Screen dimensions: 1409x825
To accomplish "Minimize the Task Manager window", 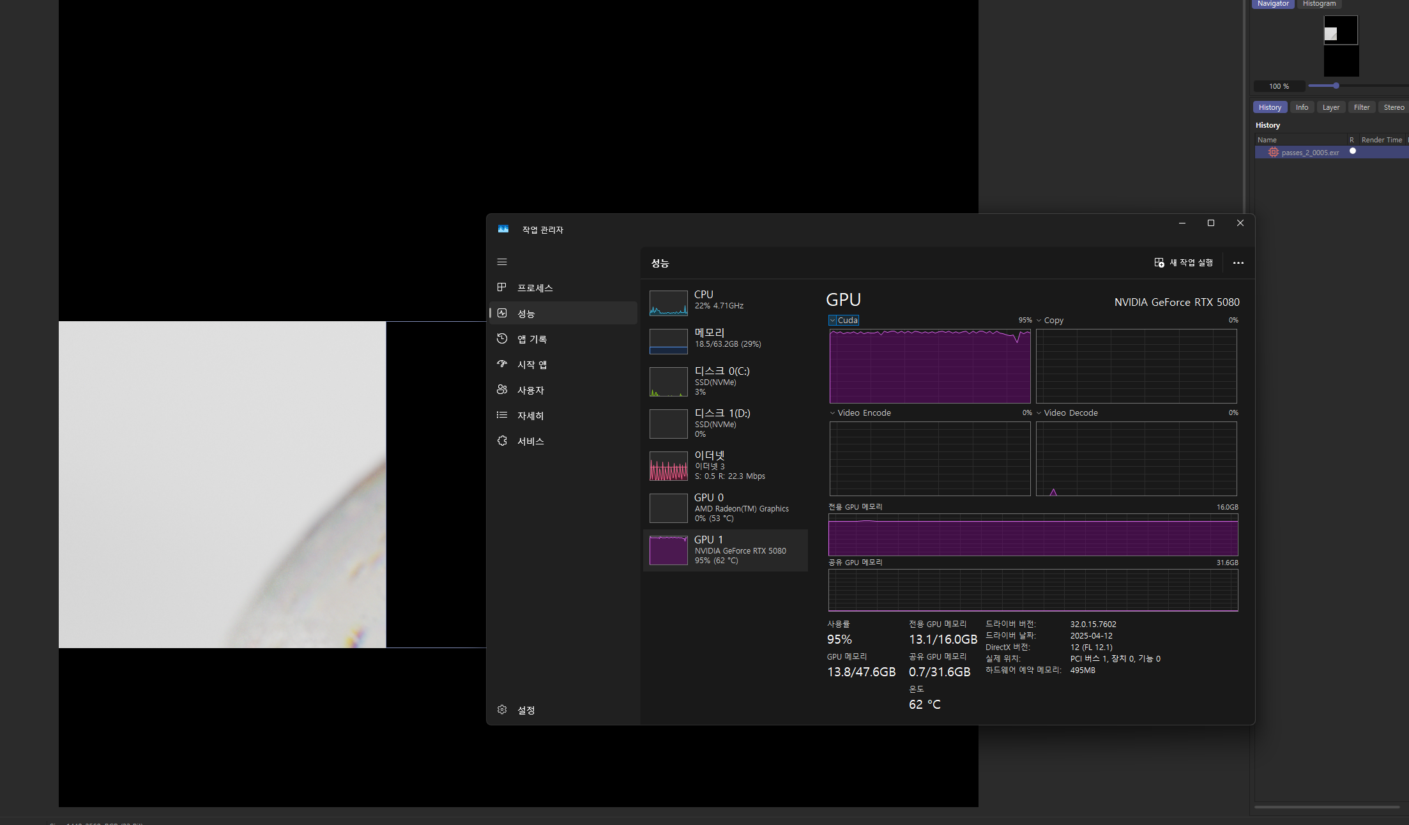I will click(x=1182, y=223).
